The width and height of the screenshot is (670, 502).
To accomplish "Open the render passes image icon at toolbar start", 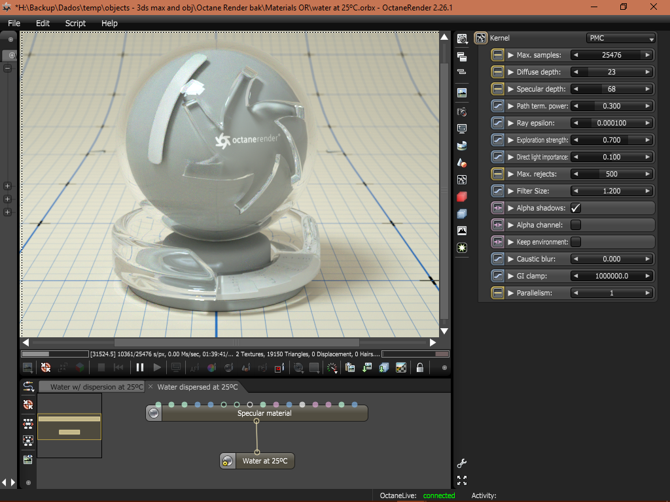I will click(x=27, y=367).
